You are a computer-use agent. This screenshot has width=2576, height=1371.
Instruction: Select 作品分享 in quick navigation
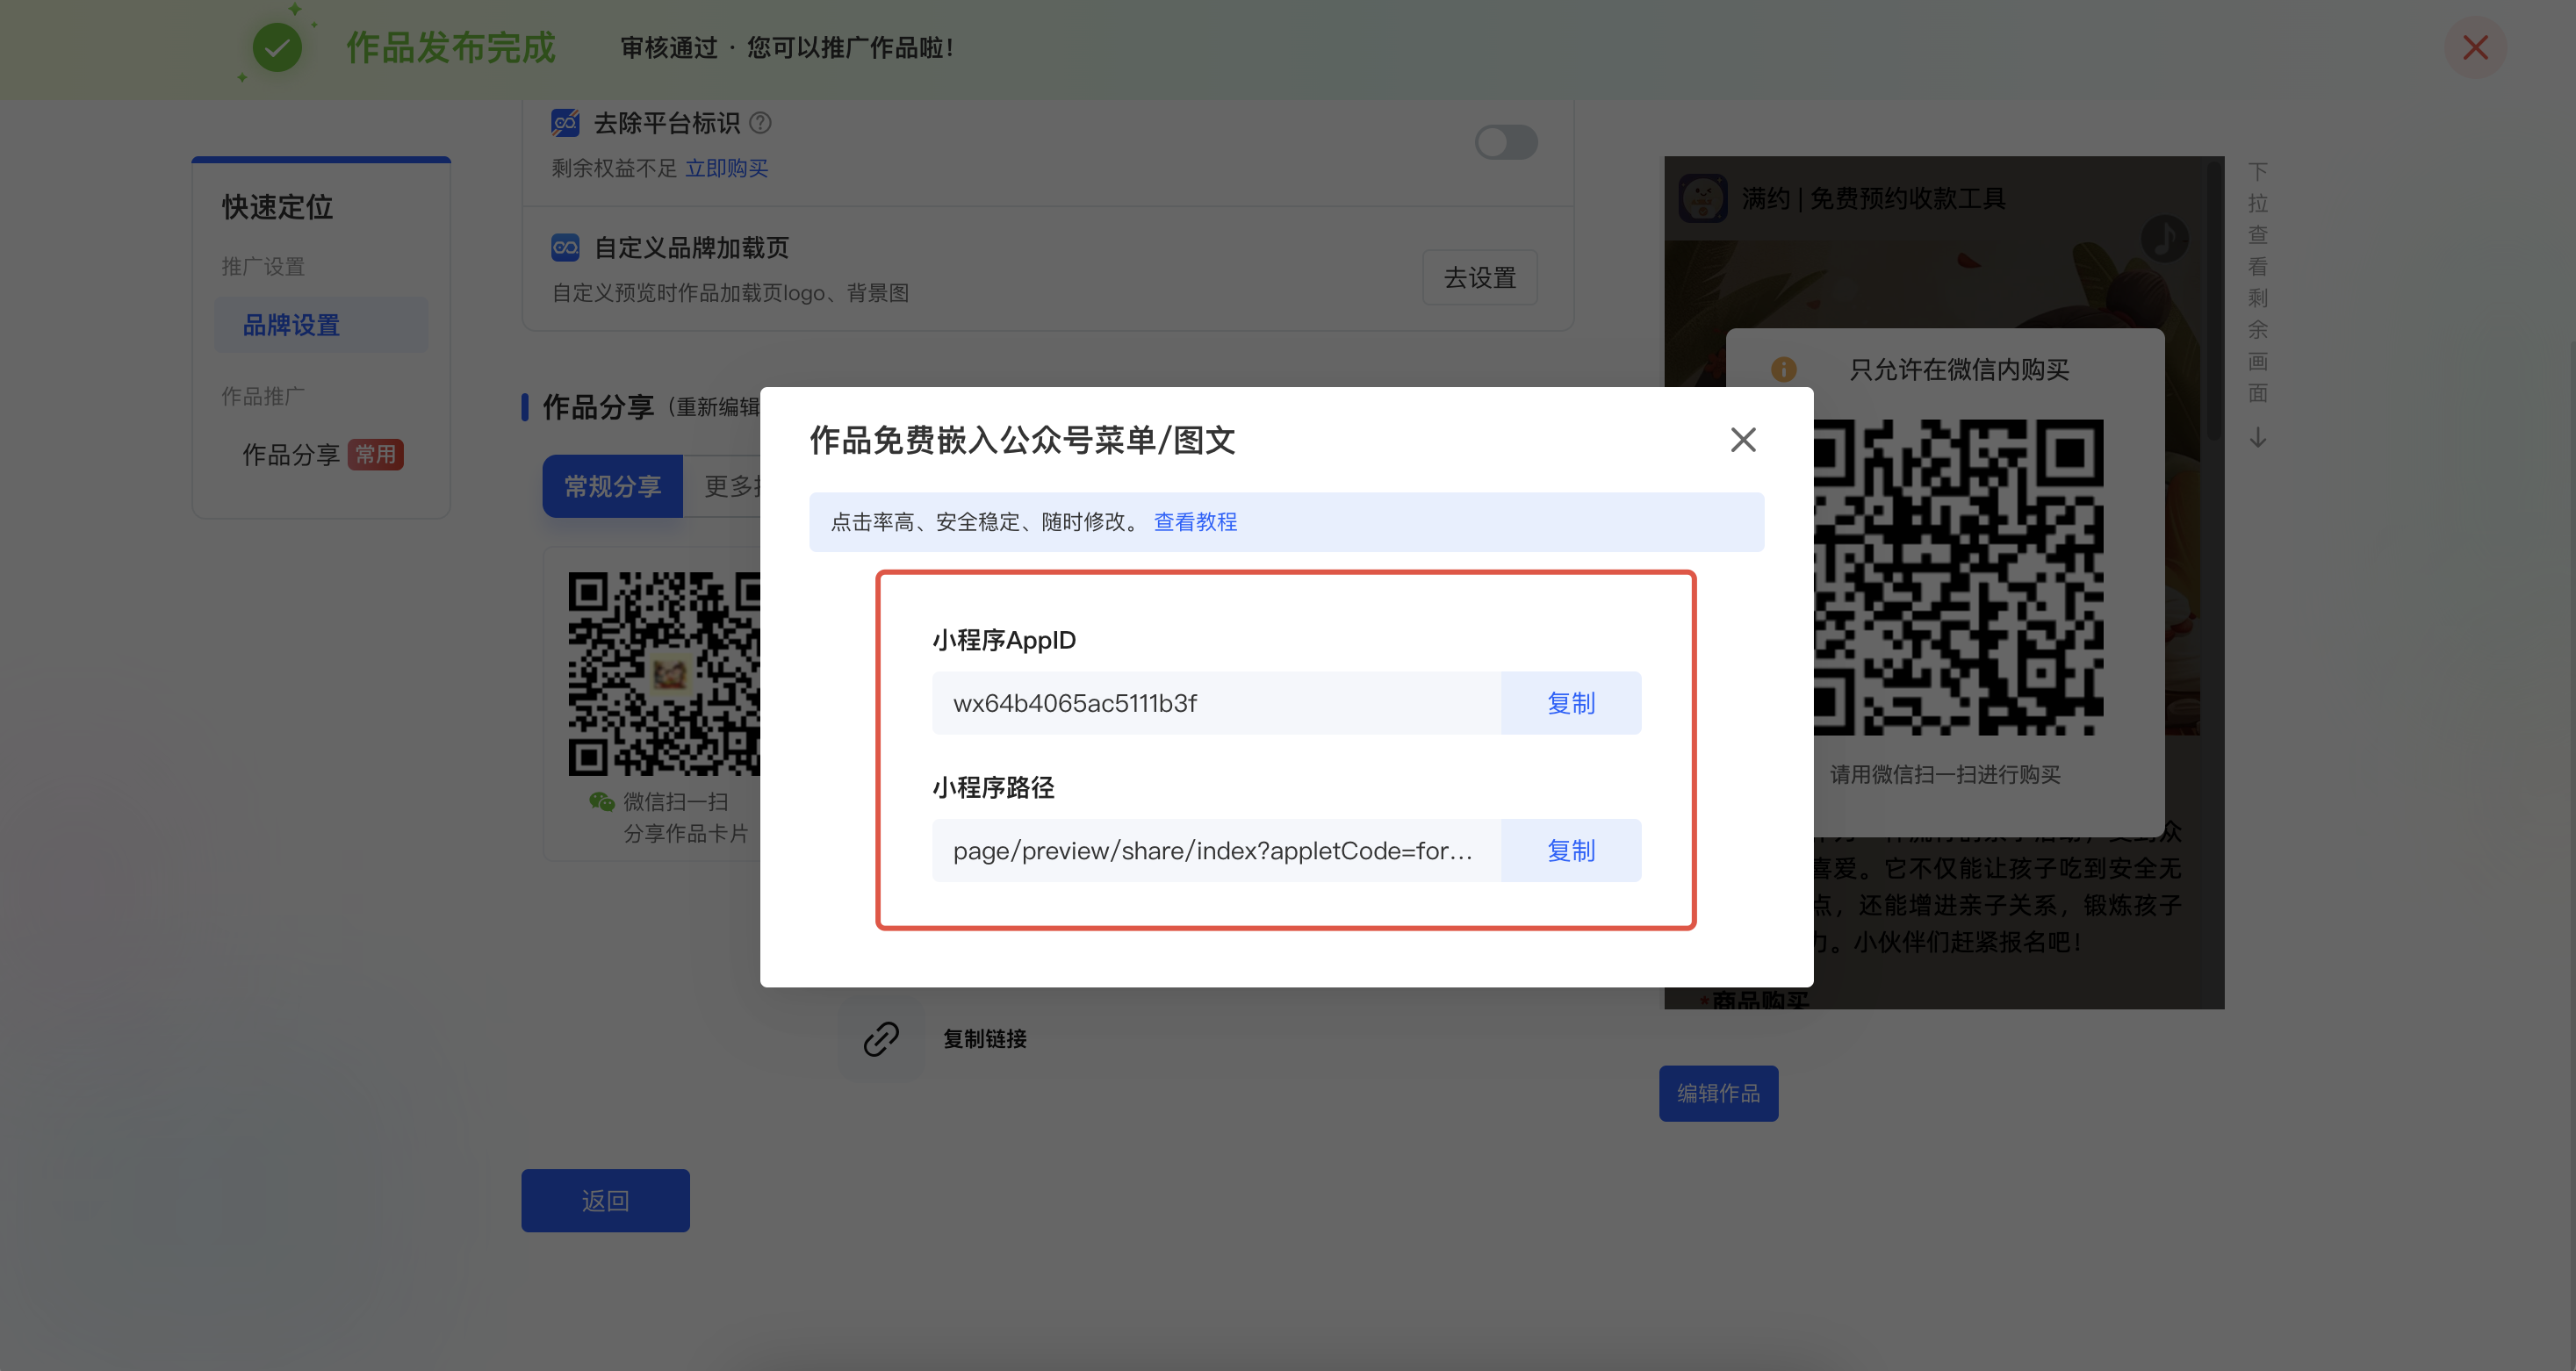(x=291, y=455)
